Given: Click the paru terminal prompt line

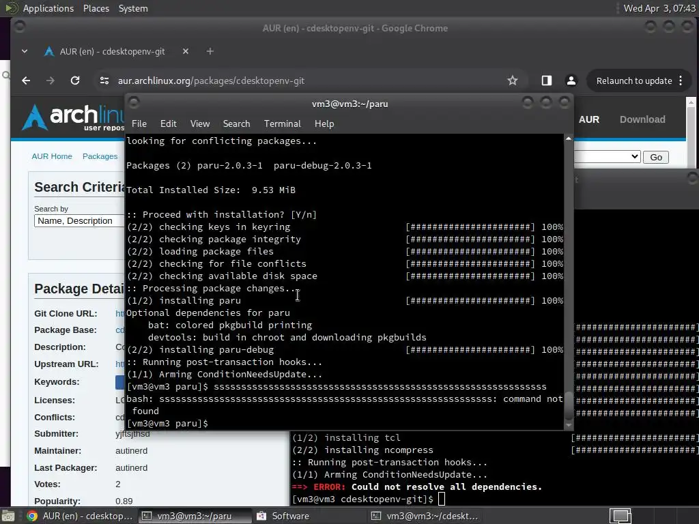Looking at the screenshot, I should (x=168, y=423).
